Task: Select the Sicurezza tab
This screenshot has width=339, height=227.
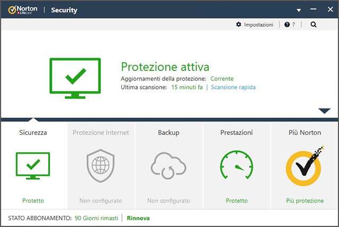Action: [33, 132]
